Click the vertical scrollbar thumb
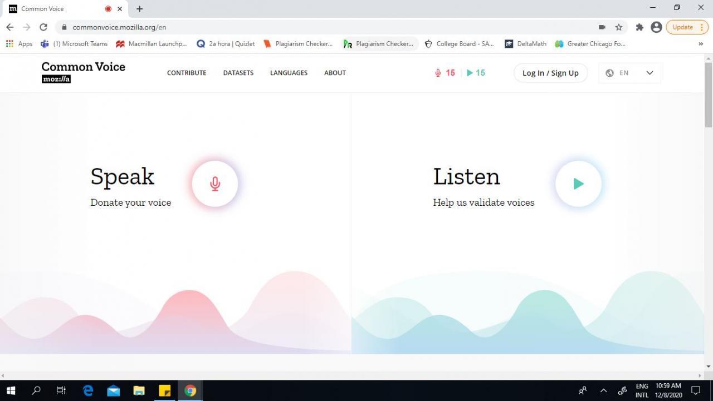The image size is (713, 401). pos(709,96)
